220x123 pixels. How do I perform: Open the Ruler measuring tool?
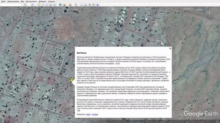76,4
